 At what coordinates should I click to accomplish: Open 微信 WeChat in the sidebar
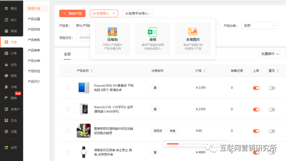[x=11, y=76]
